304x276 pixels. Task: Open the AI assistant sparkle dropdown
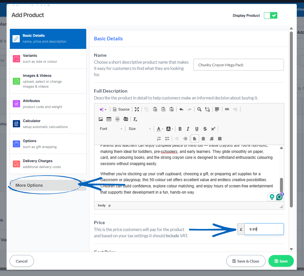point(103,109)
